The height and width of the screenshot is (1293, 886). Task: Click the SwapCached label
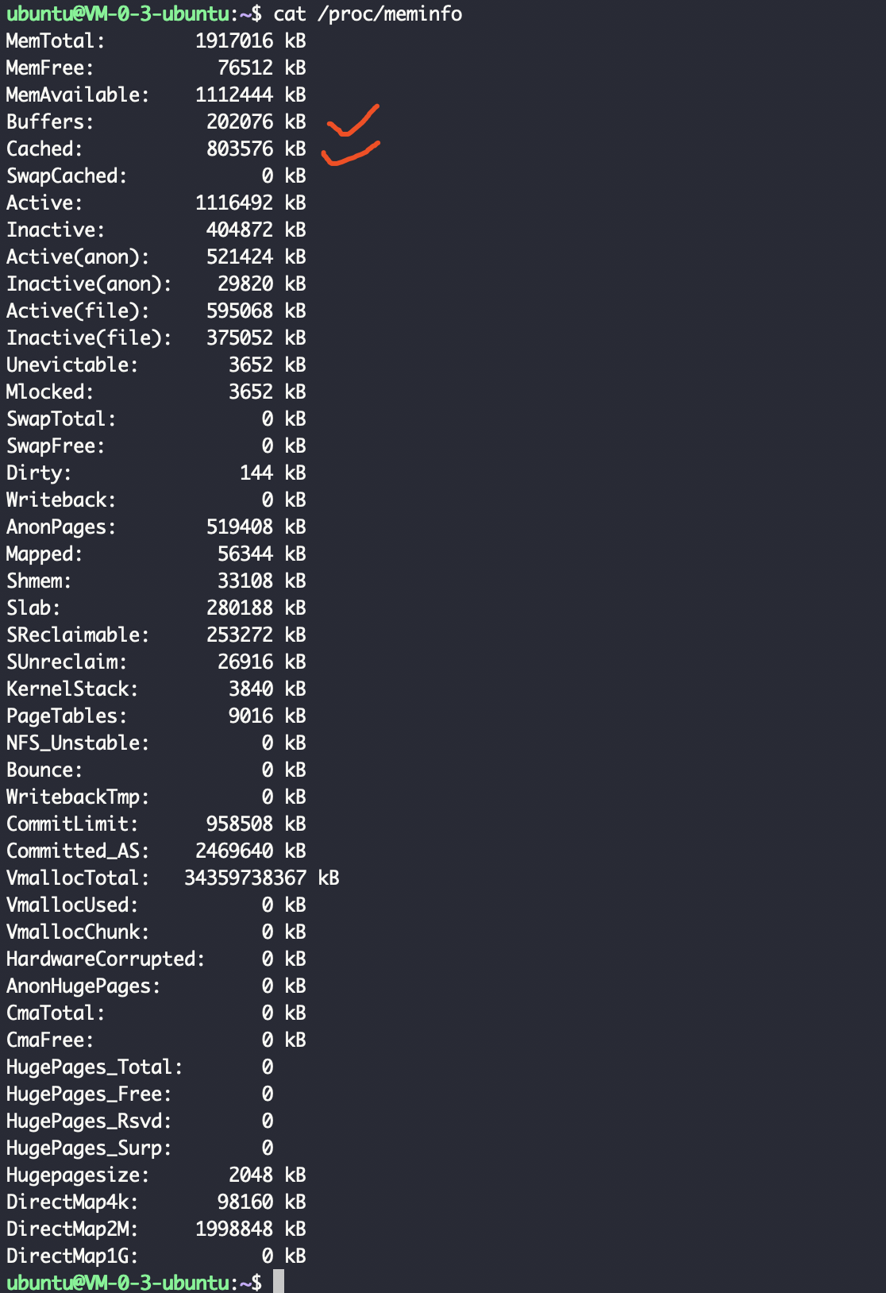click(67, 176)
